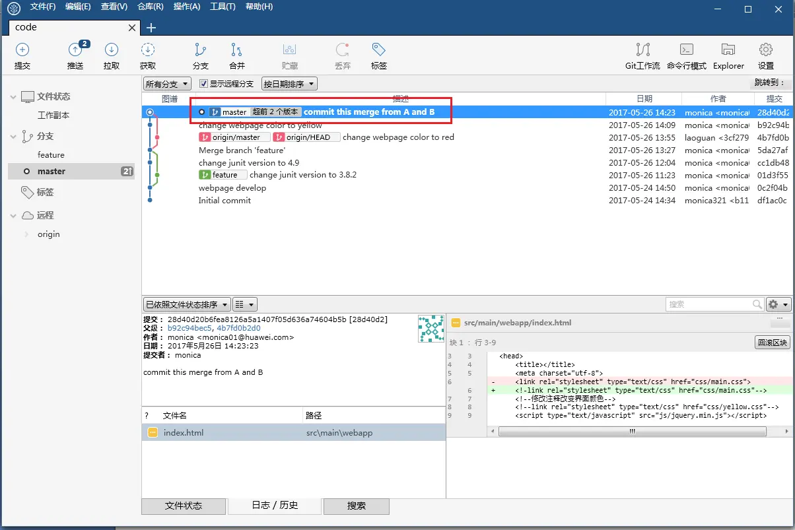Select commit 'change junit version to 4.9'
This screenshot has height=530, width=795.
pyautogui.click(x=466, y=162)
